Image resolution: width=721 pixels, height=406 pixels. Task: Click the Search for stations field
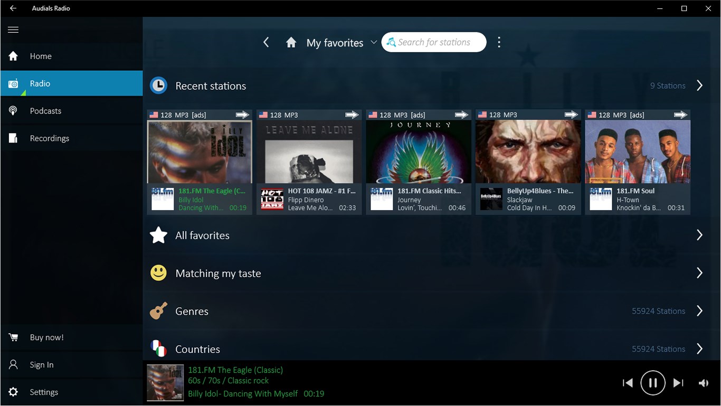point(434,42)
